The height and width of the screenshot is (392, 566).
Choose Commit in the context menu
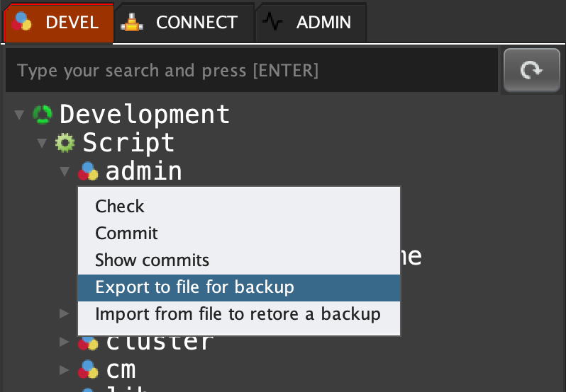[x=126, y=233]
